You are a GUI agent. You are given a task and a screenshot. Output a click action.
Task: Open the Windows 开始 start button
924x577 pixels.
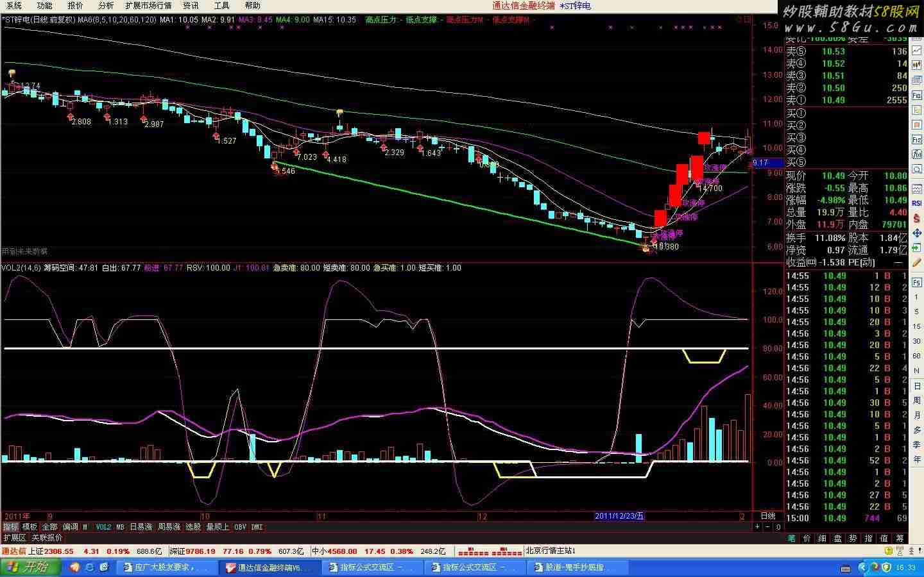31,567
